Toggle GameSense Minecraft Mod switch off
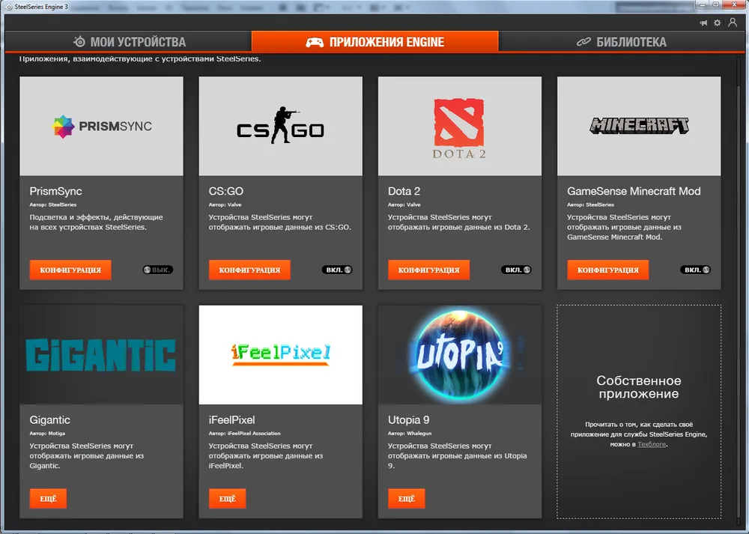749x534 pixels. coord(695,270)
